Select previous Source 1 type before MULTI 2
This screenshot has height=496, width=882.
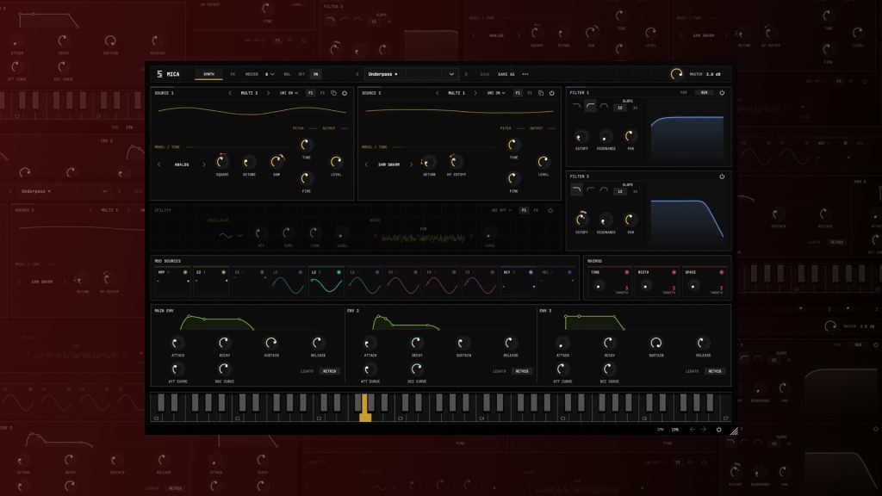[229, 93]
